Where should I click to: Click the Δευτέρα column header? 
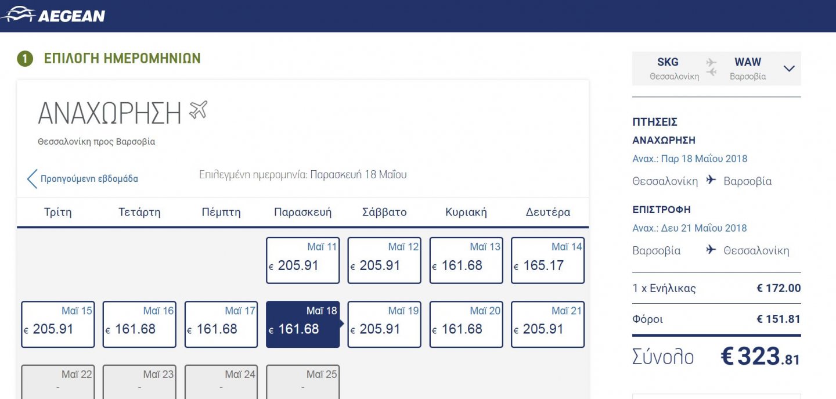(x=547, y=212)
